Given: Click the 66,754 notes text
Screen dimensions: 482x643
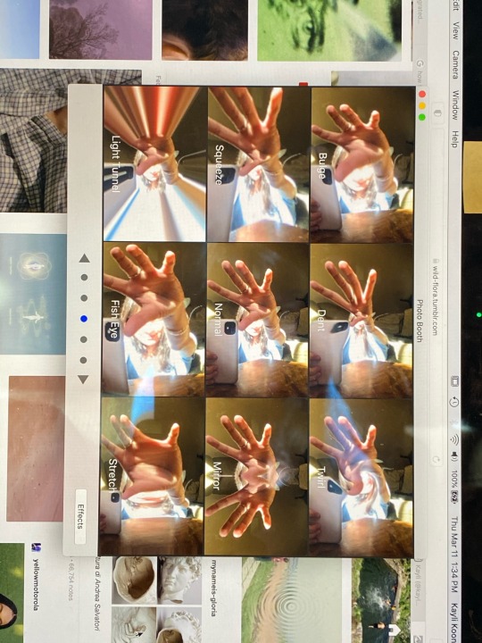Looking at the screenshot, I should (71, 579).
